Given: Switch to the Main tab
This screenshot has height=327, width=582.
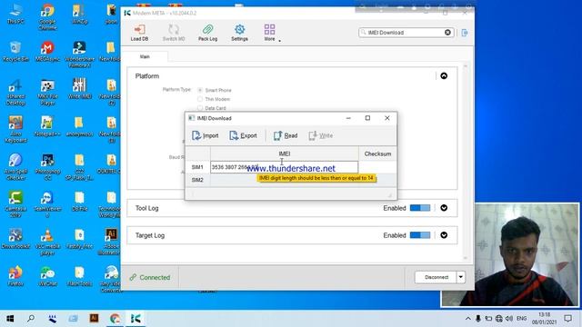Looking at the screenshot, I should pos(145,56).
